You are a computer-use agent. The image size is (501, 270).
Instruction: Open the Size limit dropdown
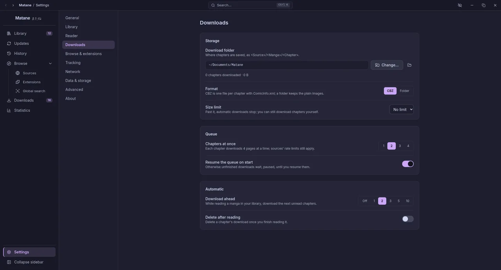click(402, 109)
